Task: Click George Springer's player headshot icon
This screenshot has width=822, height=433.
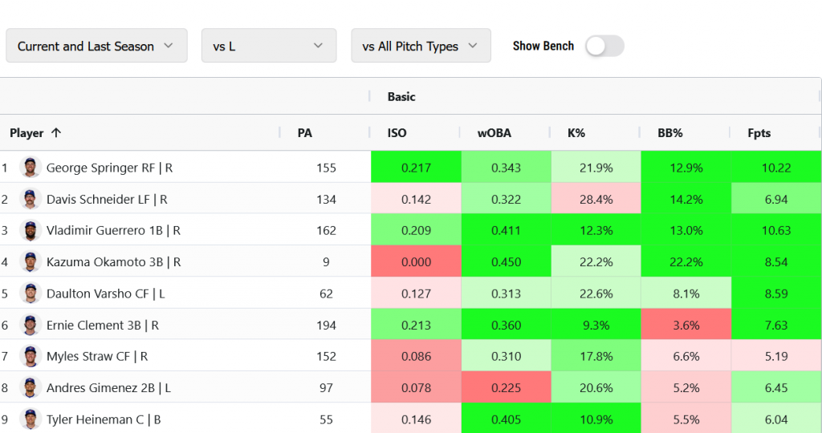Action: (31, 168)
